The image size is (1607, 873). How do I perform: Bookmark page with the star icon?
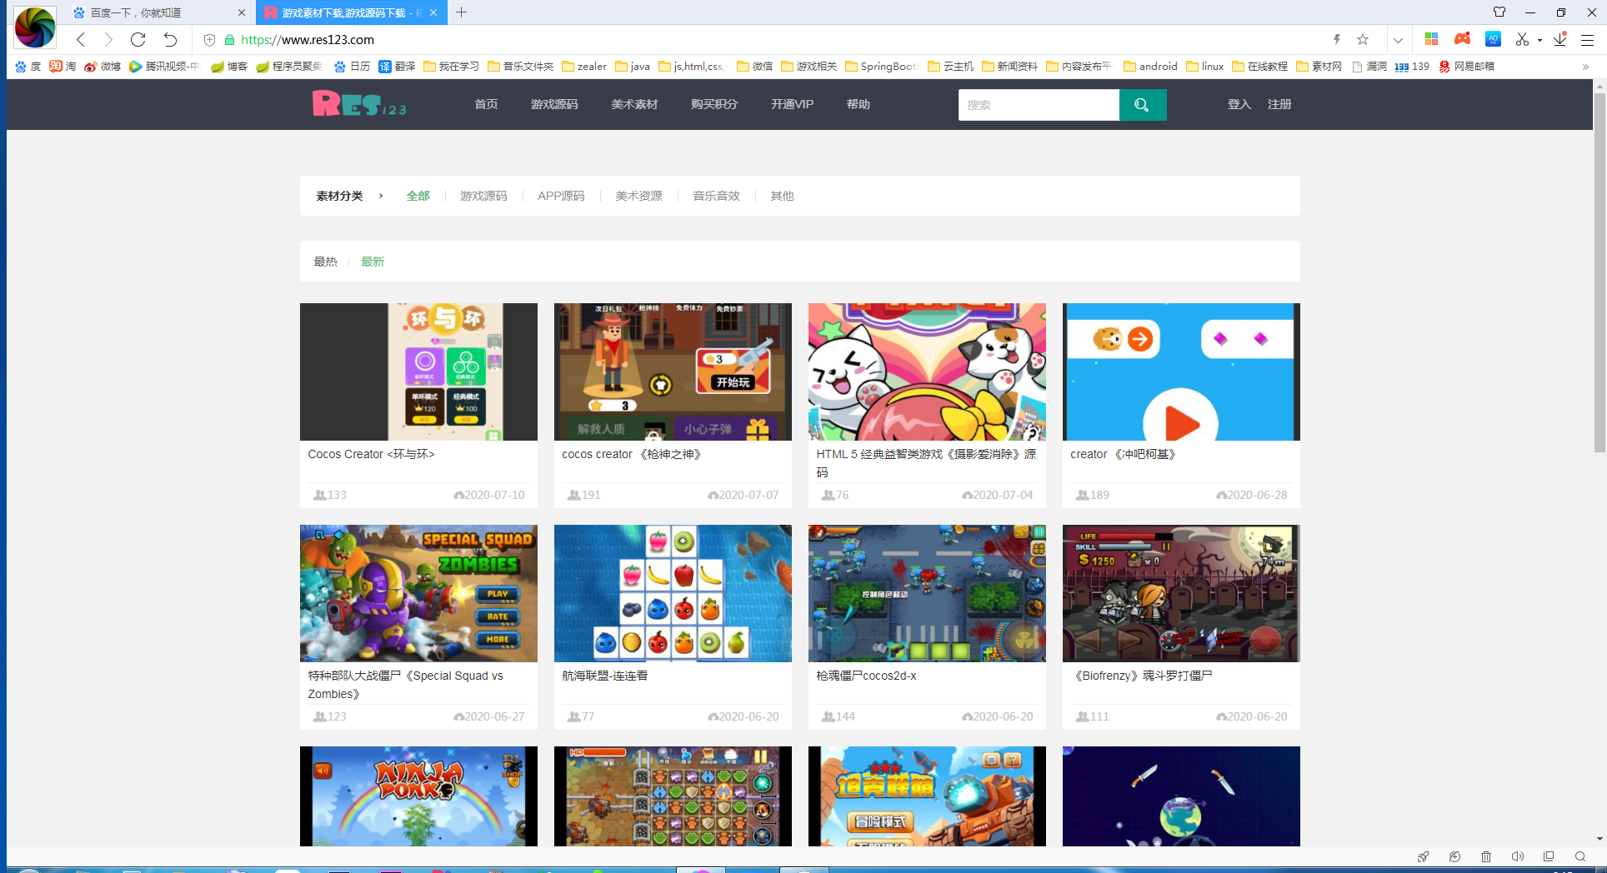coord(1363,39)
